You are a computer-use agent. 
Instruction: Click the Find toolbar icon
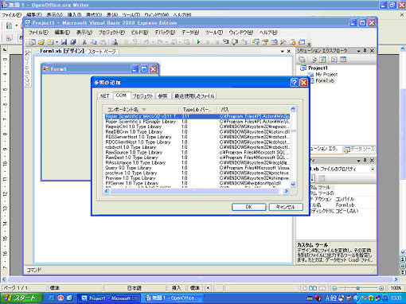point(115,42)
